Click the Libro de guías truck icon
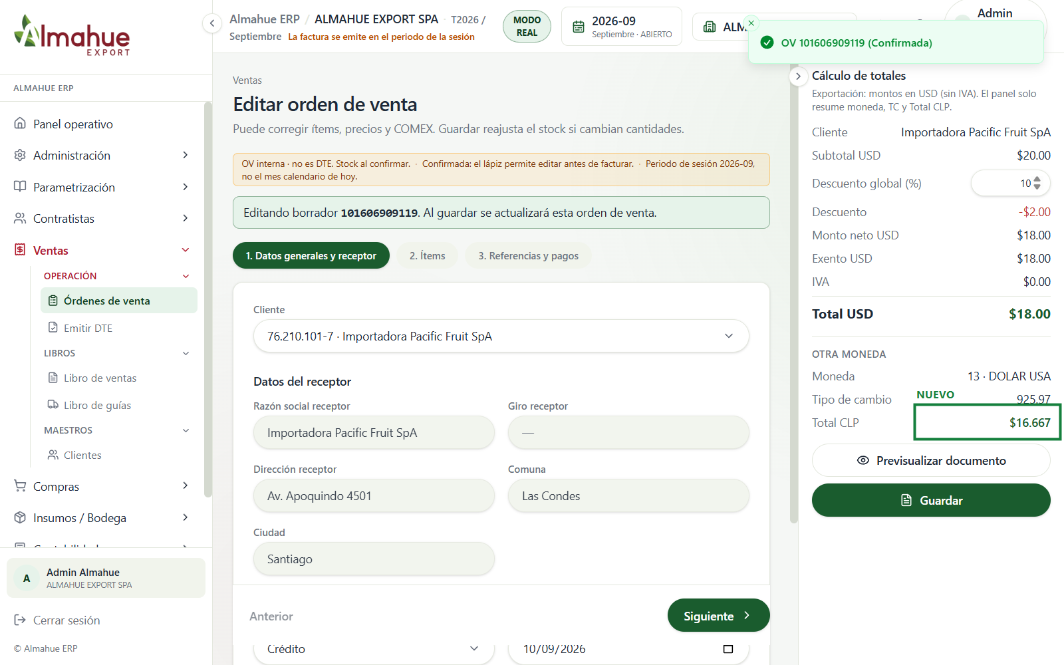 coord(53,404)
